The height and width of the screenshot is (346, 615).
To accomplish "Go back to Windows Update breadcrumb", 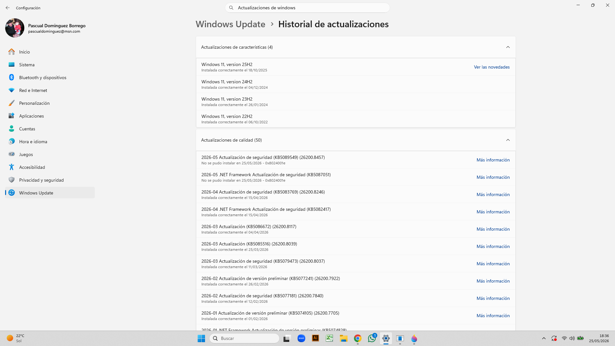I will pos(230,24).
